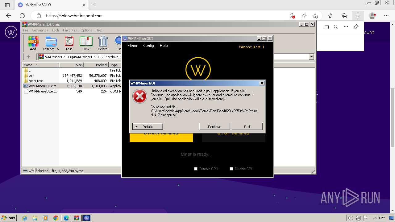Click View icon in WinRAR toolbar
This screenshot has width=395, height=222.
point(86,43)
